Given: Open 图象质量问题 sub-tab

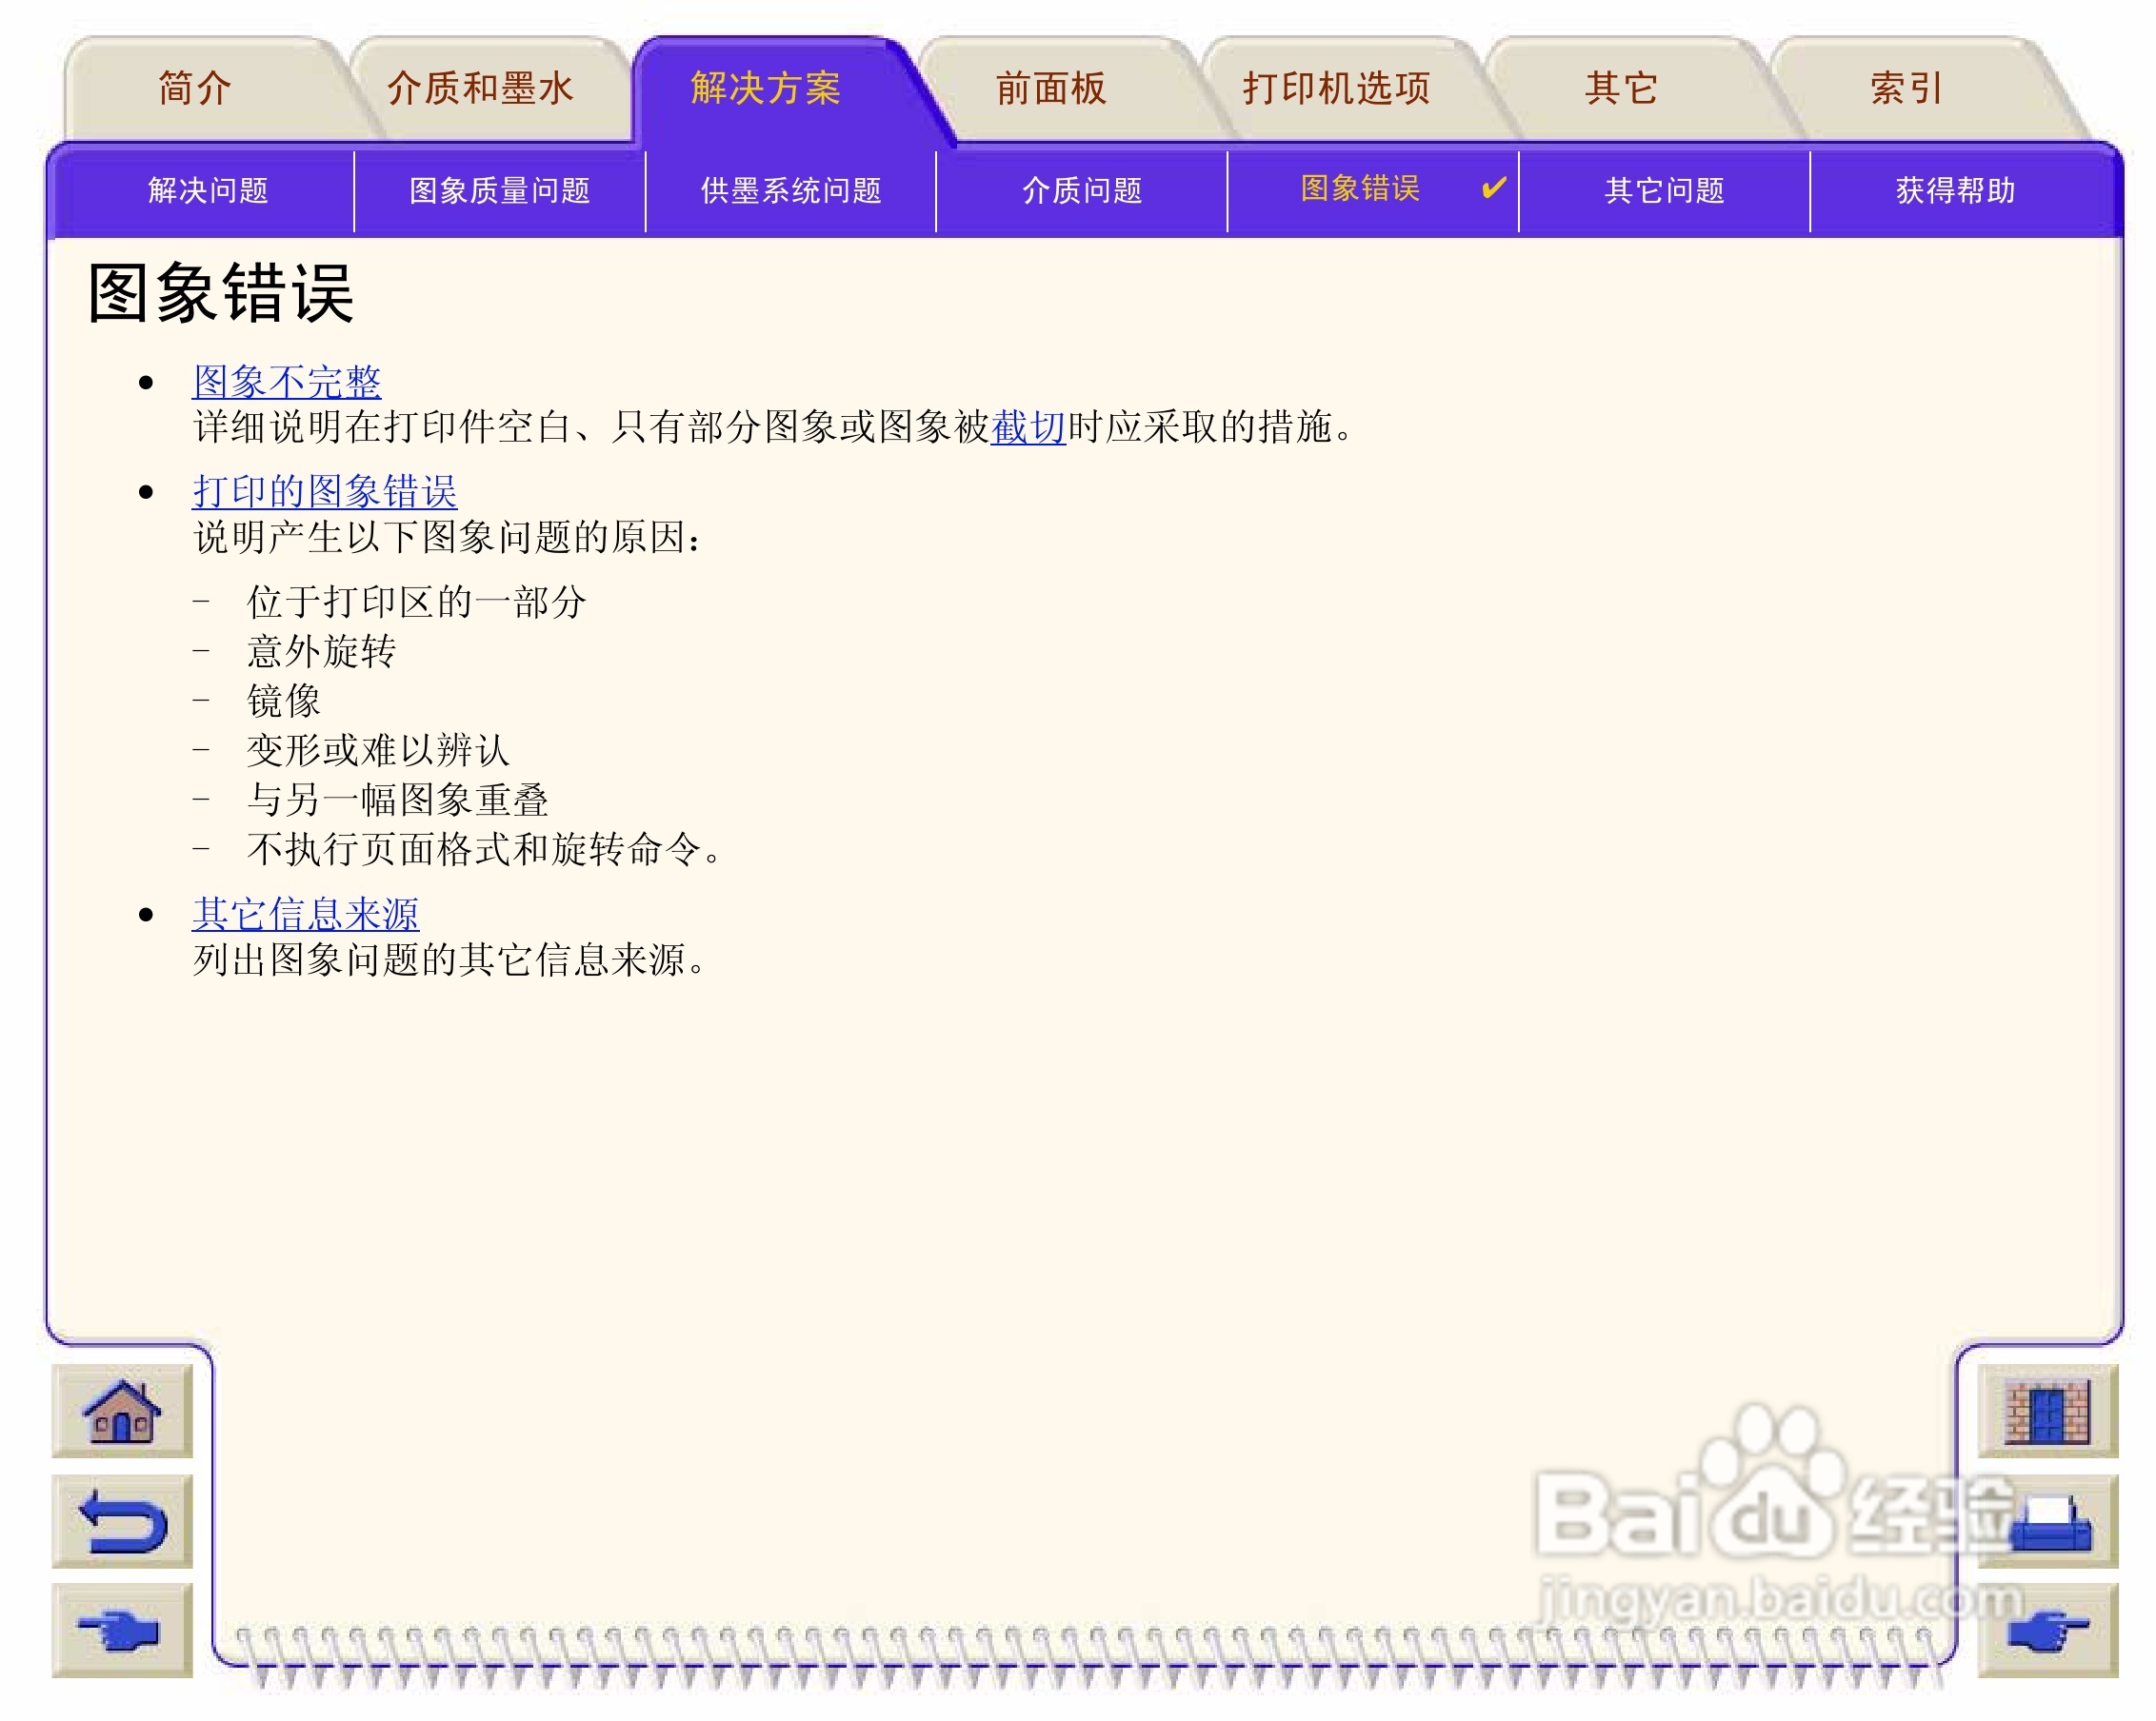Looking at the screenshot, I should [499, 189].
